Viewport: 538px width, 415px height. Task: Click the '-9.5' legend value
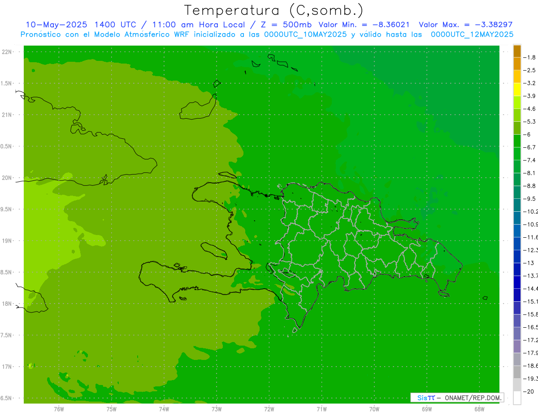530,198
